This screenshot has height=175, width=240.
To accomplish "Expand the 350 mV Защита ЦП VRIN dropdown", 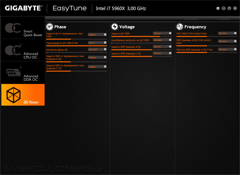I will pyautogui.click(x=162, y=33).
